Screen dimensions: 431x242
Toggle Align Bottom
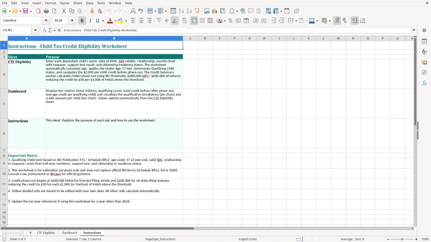pyautogui.click(x=175, y=21)
